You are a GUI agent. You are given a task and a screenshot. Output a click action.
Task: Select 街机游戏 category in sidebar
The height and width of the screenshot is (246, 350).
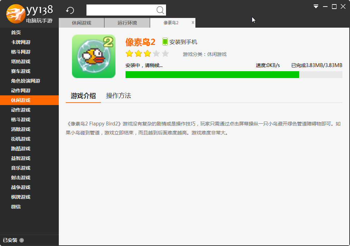click(x=21, y=139)
